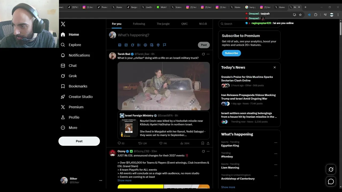This screenshot has width=342, height=192.
Task: Click the large Post button in sidebar
Action: pyautogui.click(x=79, y=141)
